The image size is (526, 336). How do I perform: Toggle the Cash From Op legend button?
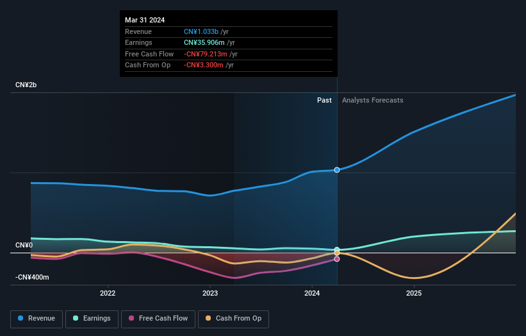click(233, 319)
